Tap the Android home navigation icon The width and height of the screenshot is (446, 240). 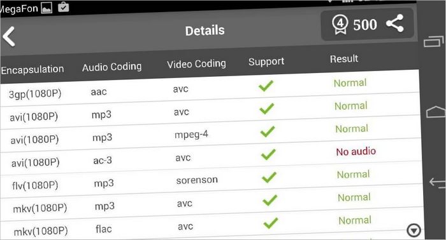click(435, 112)
